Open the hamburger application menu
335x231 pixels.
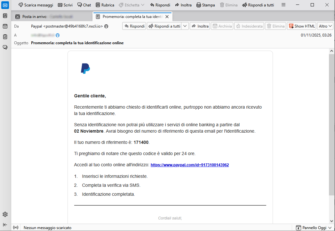(283, 5)
